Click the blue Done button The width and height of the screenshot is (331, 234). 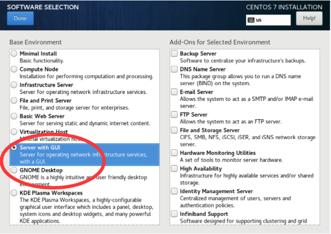pyautogui.click(x=20, y=18)
